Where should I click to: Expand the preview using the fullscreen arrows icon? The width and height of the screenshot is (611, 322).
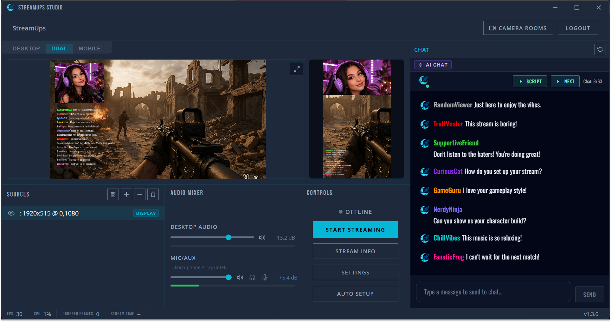point(296,69)
